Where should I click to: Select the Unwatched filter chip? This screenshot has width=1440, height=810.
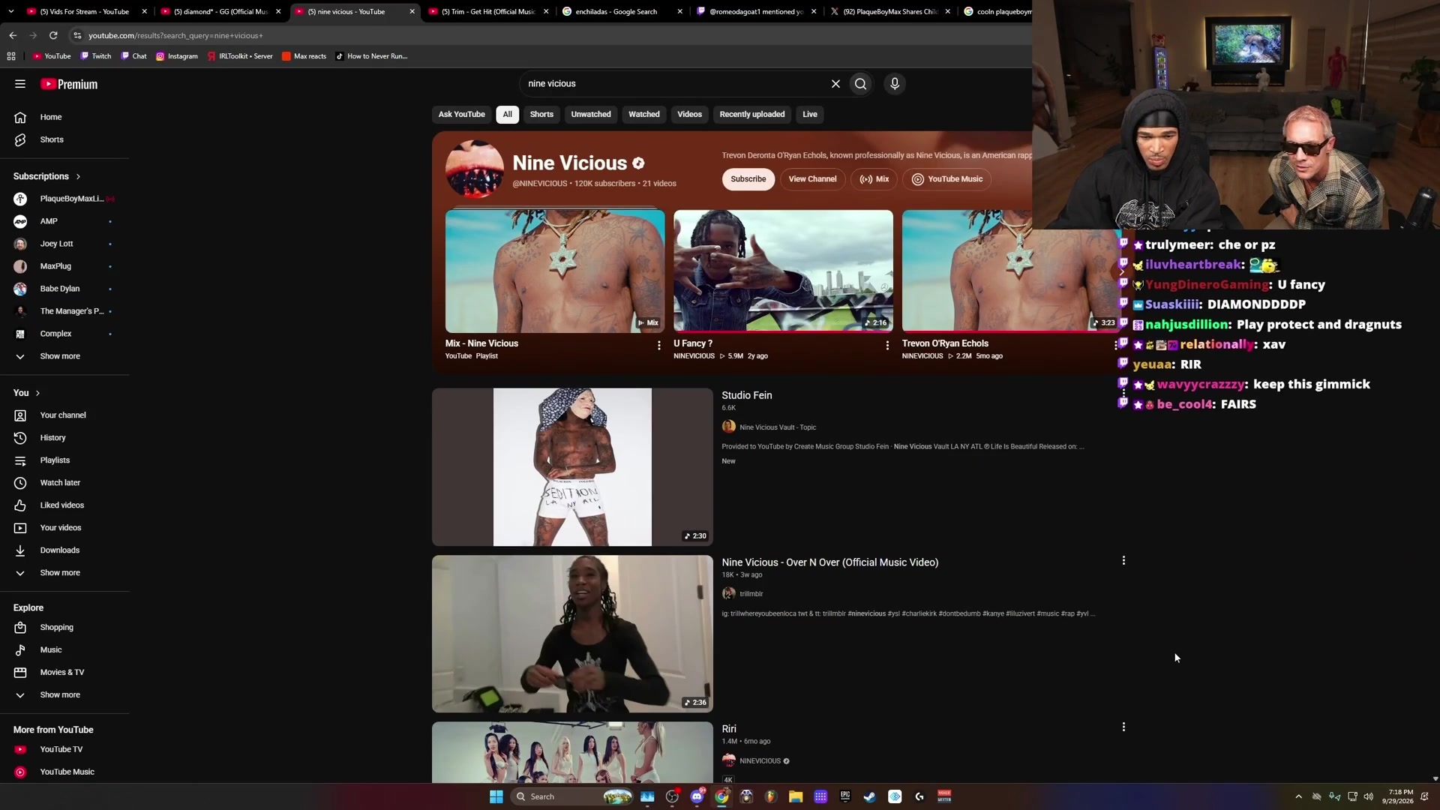(591, 114)
